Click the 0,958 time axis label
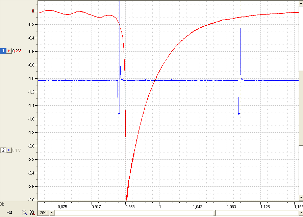 130,207
